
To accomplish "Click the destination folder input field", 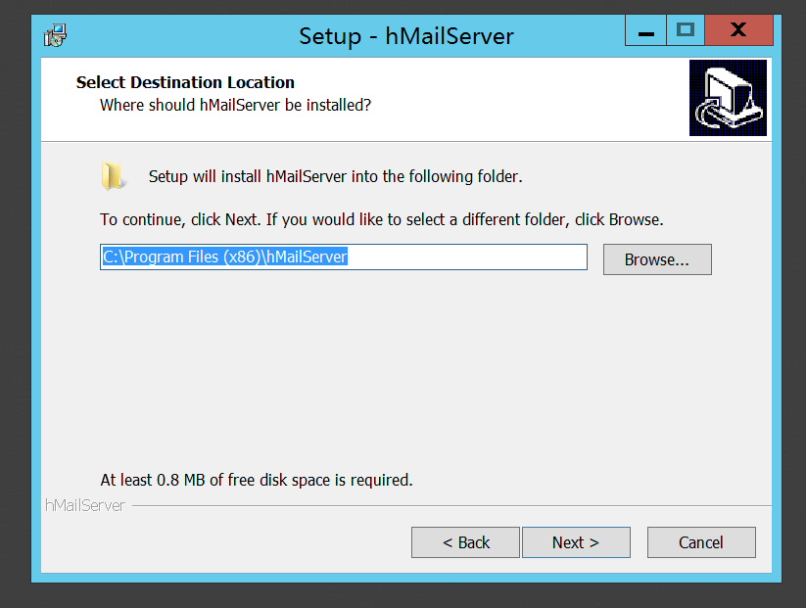I will pyautogui.click(x=343, y=257).
